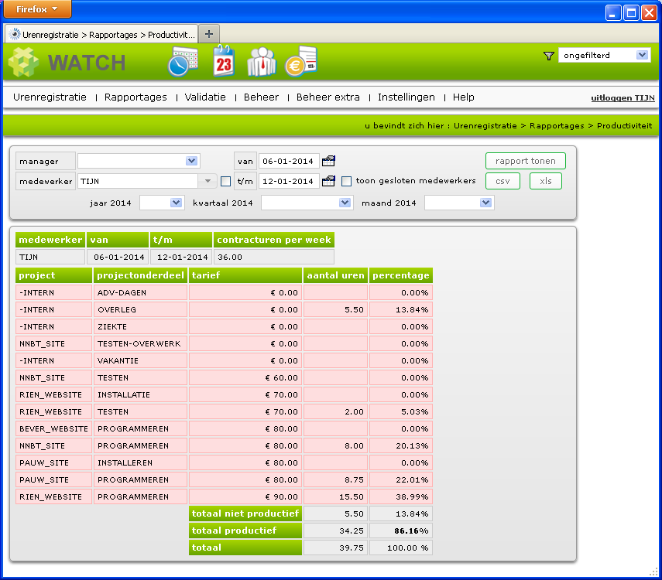Image resolution: width=662 pixels, height=580 pixels.
Task: Click the INSTALLATIE cell
Action: point(140,395)
